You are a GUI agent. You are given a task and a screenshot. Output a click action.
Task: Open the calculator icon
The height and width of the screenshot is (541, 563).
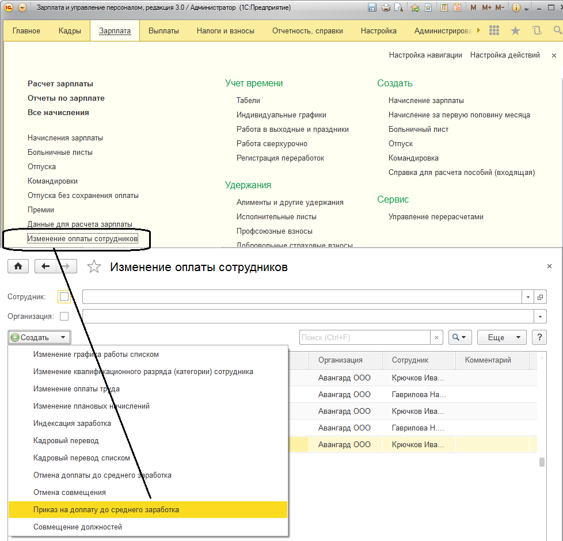click(x=444, y=8)
